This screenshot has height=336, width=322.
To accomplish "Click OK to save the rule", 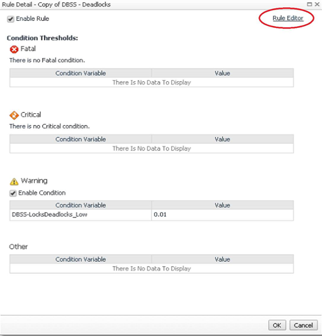I will 277,325.
